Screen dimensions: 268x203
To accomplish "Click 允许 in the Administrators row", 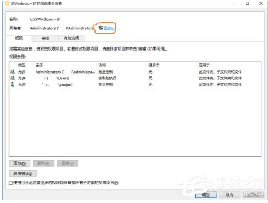I will (21, 72).
